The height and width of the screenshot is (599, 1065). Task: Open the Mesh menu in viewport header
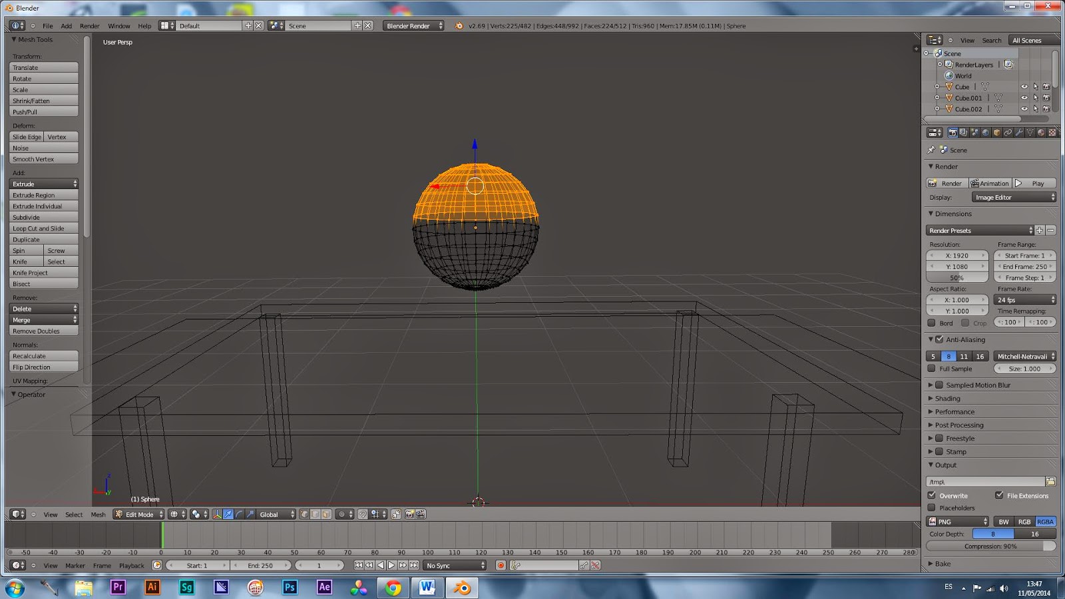98,514
